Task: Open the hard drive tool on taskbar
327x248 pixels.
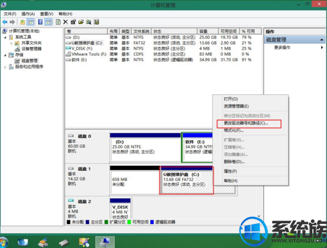Action: pyautogui.click(x=64, y=243)
